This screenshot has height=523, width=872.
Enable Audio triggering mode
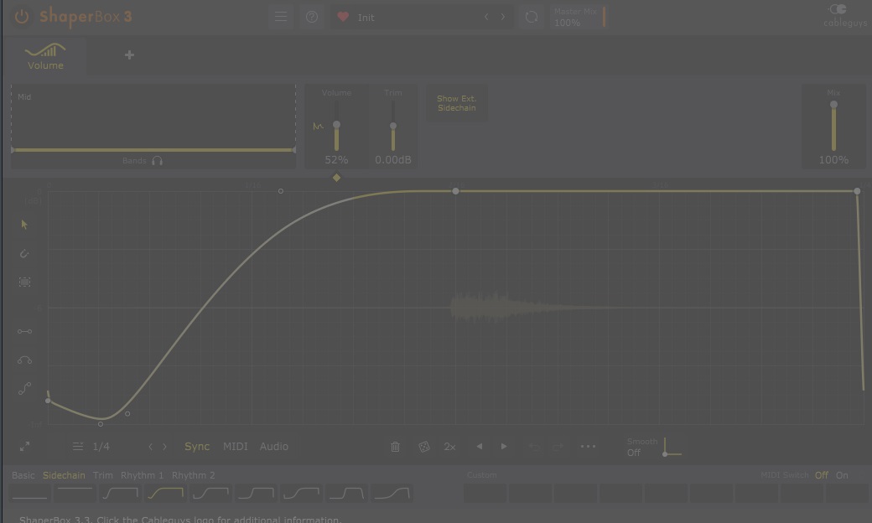click(273, 446)
